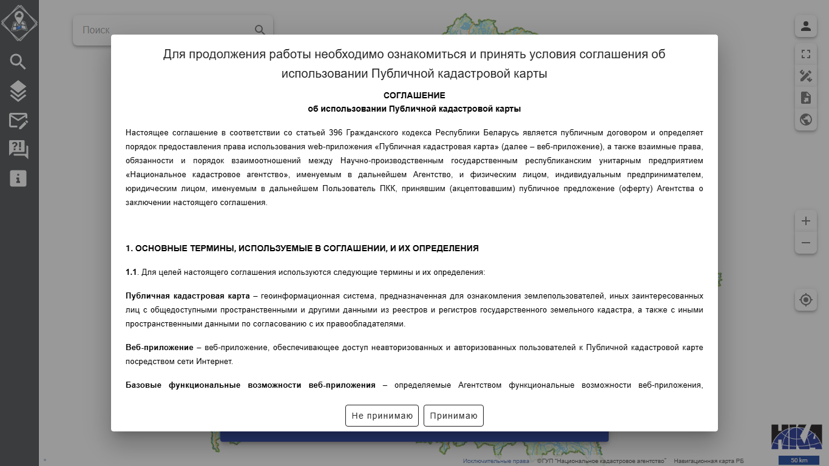The image size is (829, 466).
Task: Zoom out the map with minus button
Action: [x=806, y=243]
